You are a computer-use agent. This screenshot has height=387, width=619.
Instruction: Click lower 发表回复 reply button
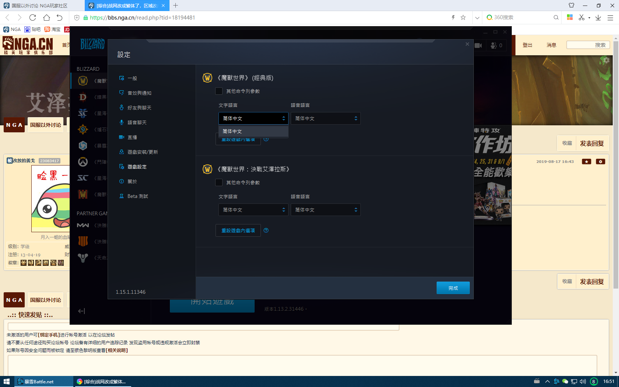click(592, 282)
